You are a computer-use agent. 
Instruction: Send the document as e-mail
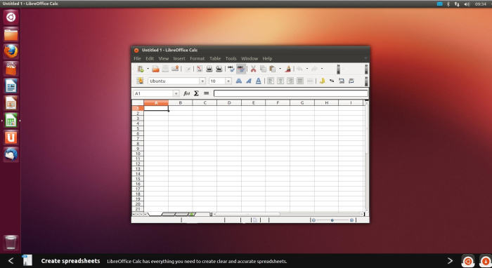[175, 69]
